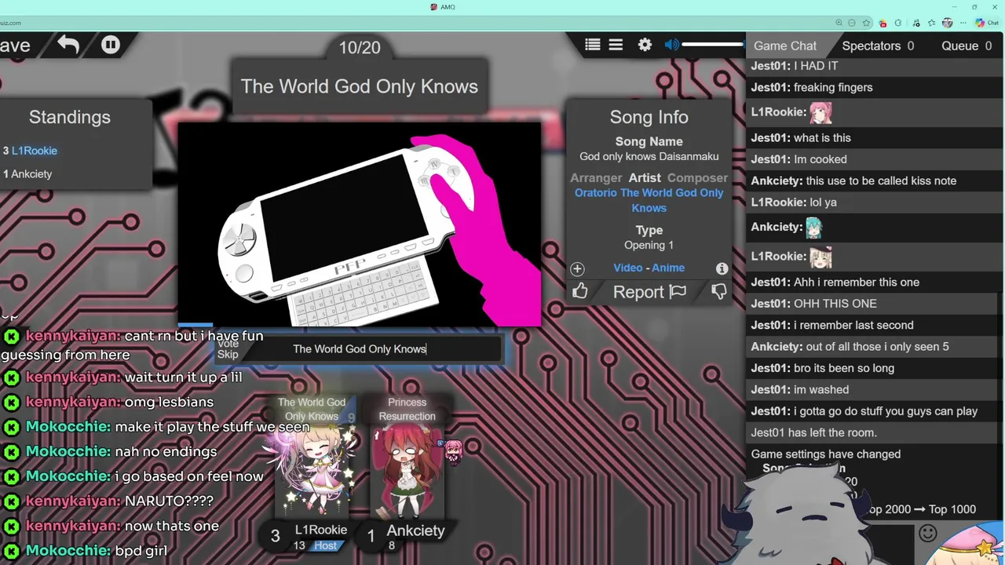The width and height of the screenshot is (1005, 565).
Task: Open the Video link in Song Info
Action: pyautogui.click(x=627, y=268)
